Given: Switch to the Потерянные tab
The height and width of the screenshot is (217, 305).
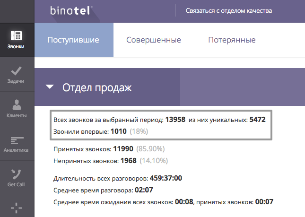Looking at the screenshot, I should [232, 40].
